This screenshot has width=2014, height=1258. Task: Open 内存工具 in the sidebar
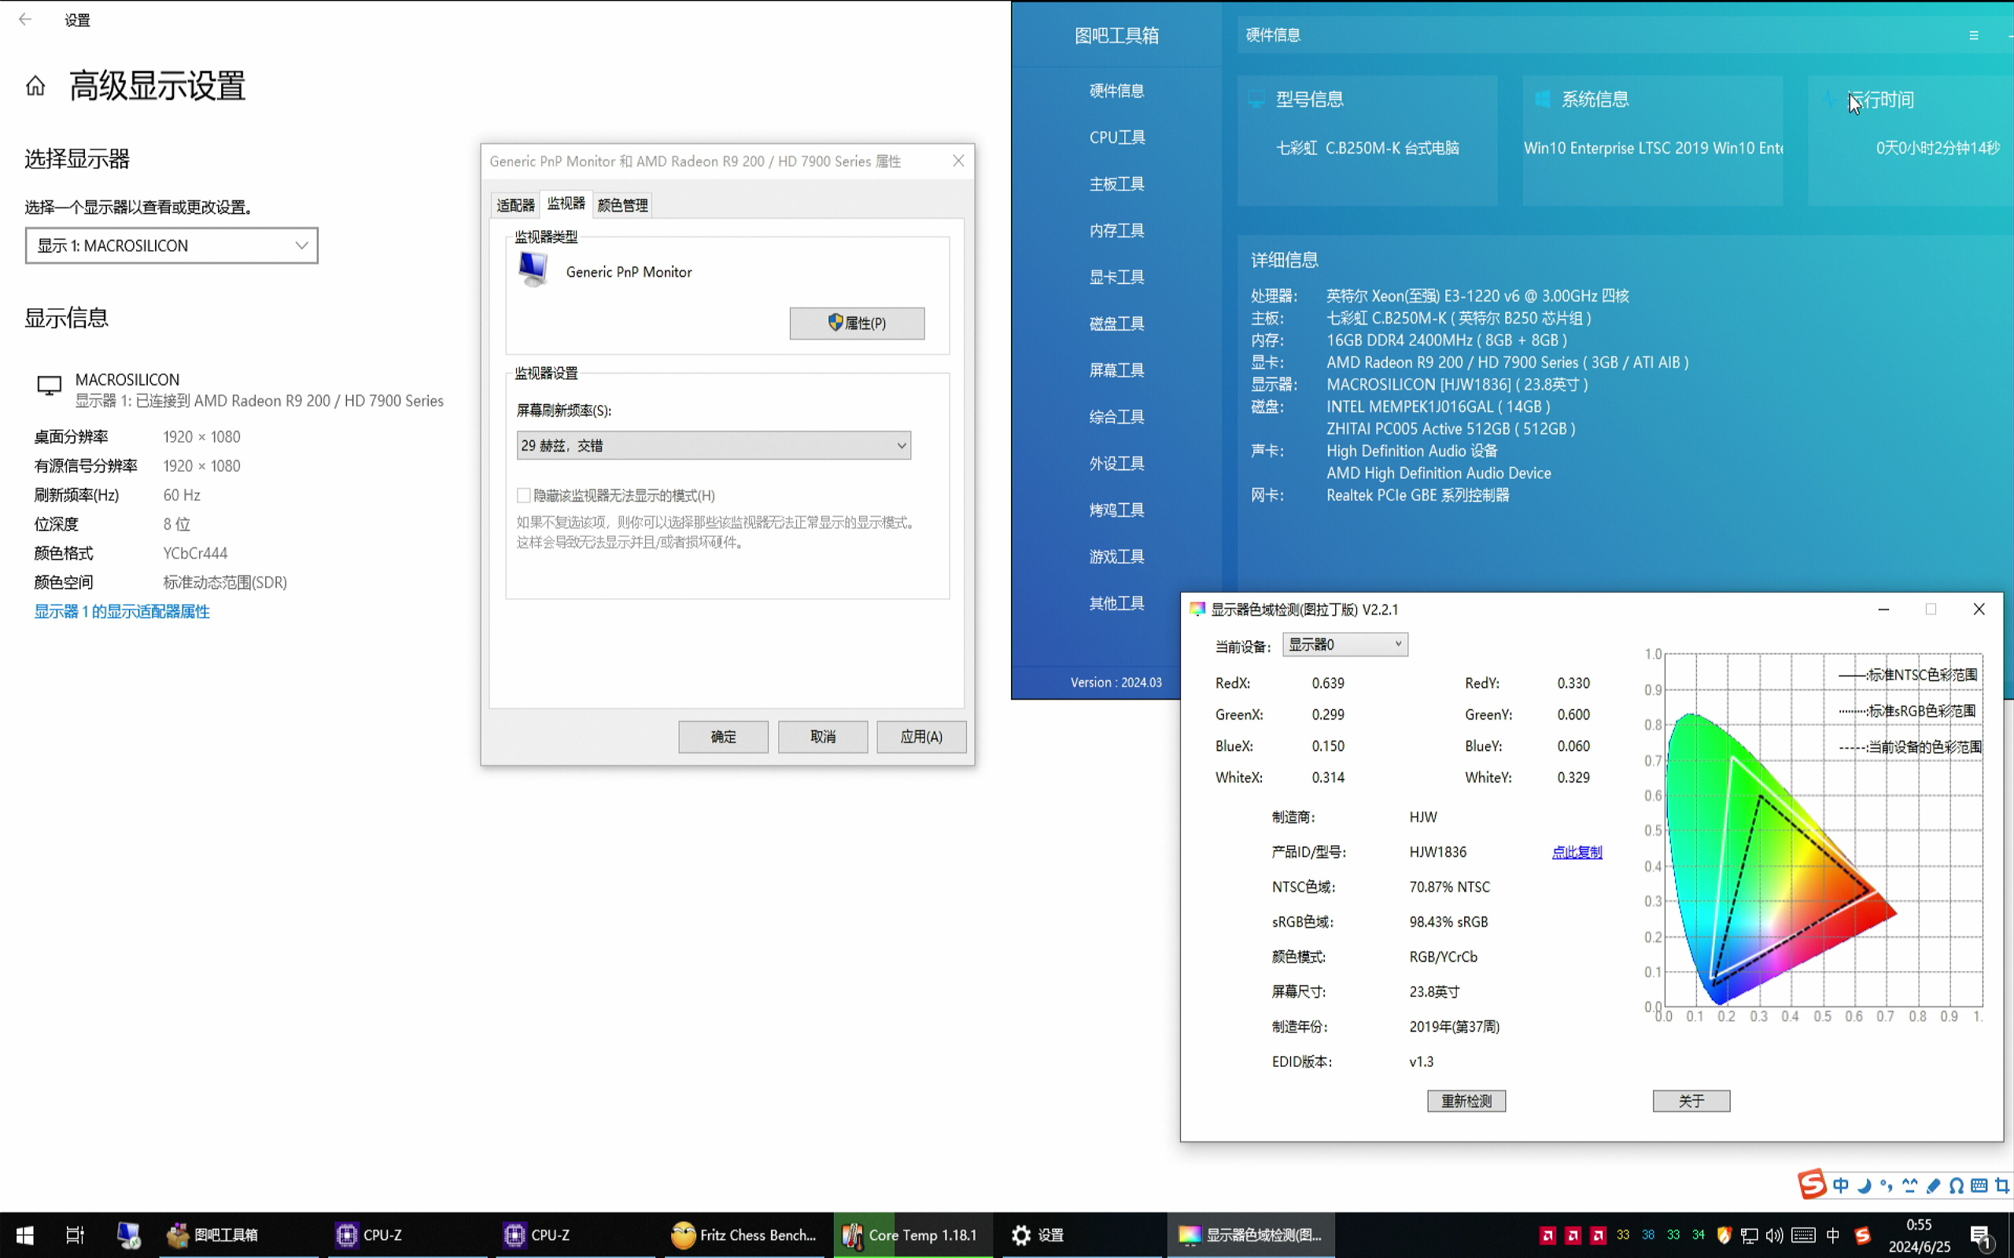(x=1117, y=230)
